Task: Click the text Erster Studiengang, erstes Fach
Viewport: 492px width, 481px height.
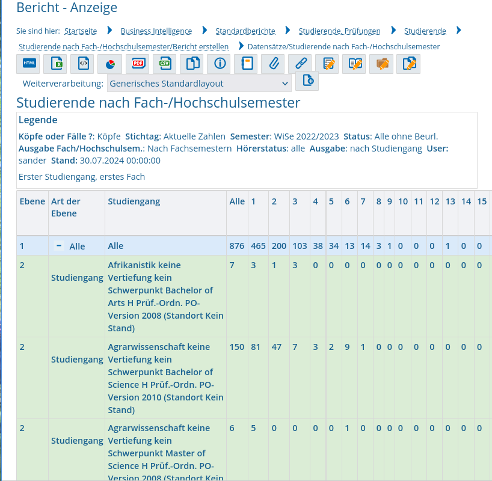Action: coord(82,177)
